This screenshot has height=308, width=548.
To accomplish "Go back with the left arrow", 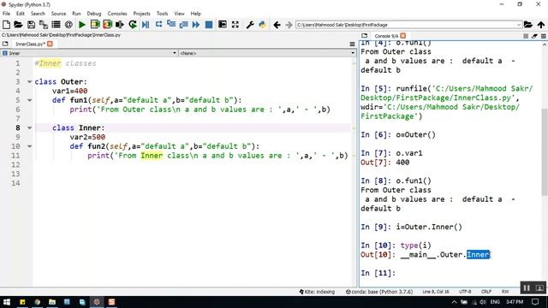I will [x=277, y=25].
